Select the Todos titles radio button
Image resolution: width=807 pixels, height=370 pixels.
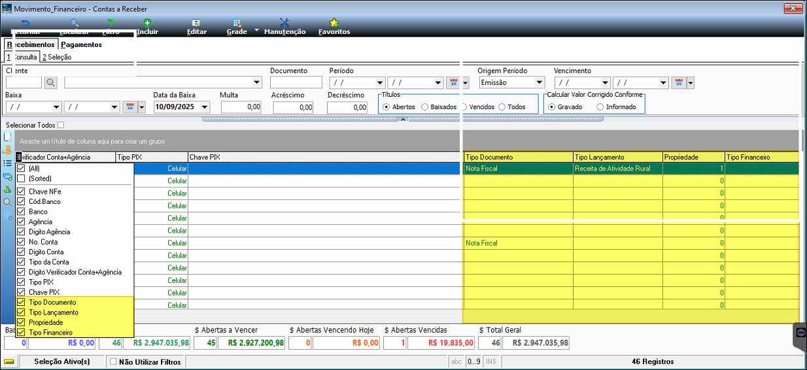[x=502, y=107]
